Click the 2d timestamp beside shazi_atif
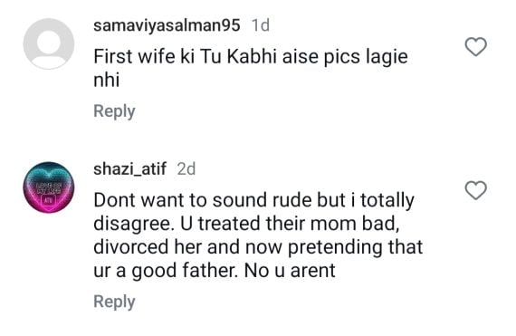This screenshot has width=516, height=336. (x=186, y=169)
